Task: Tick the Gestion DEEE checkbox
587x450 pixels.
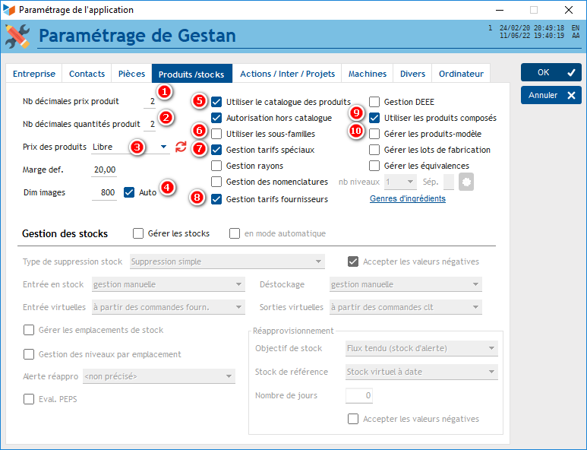Action: pyautogui.click(x=374, y=102)
